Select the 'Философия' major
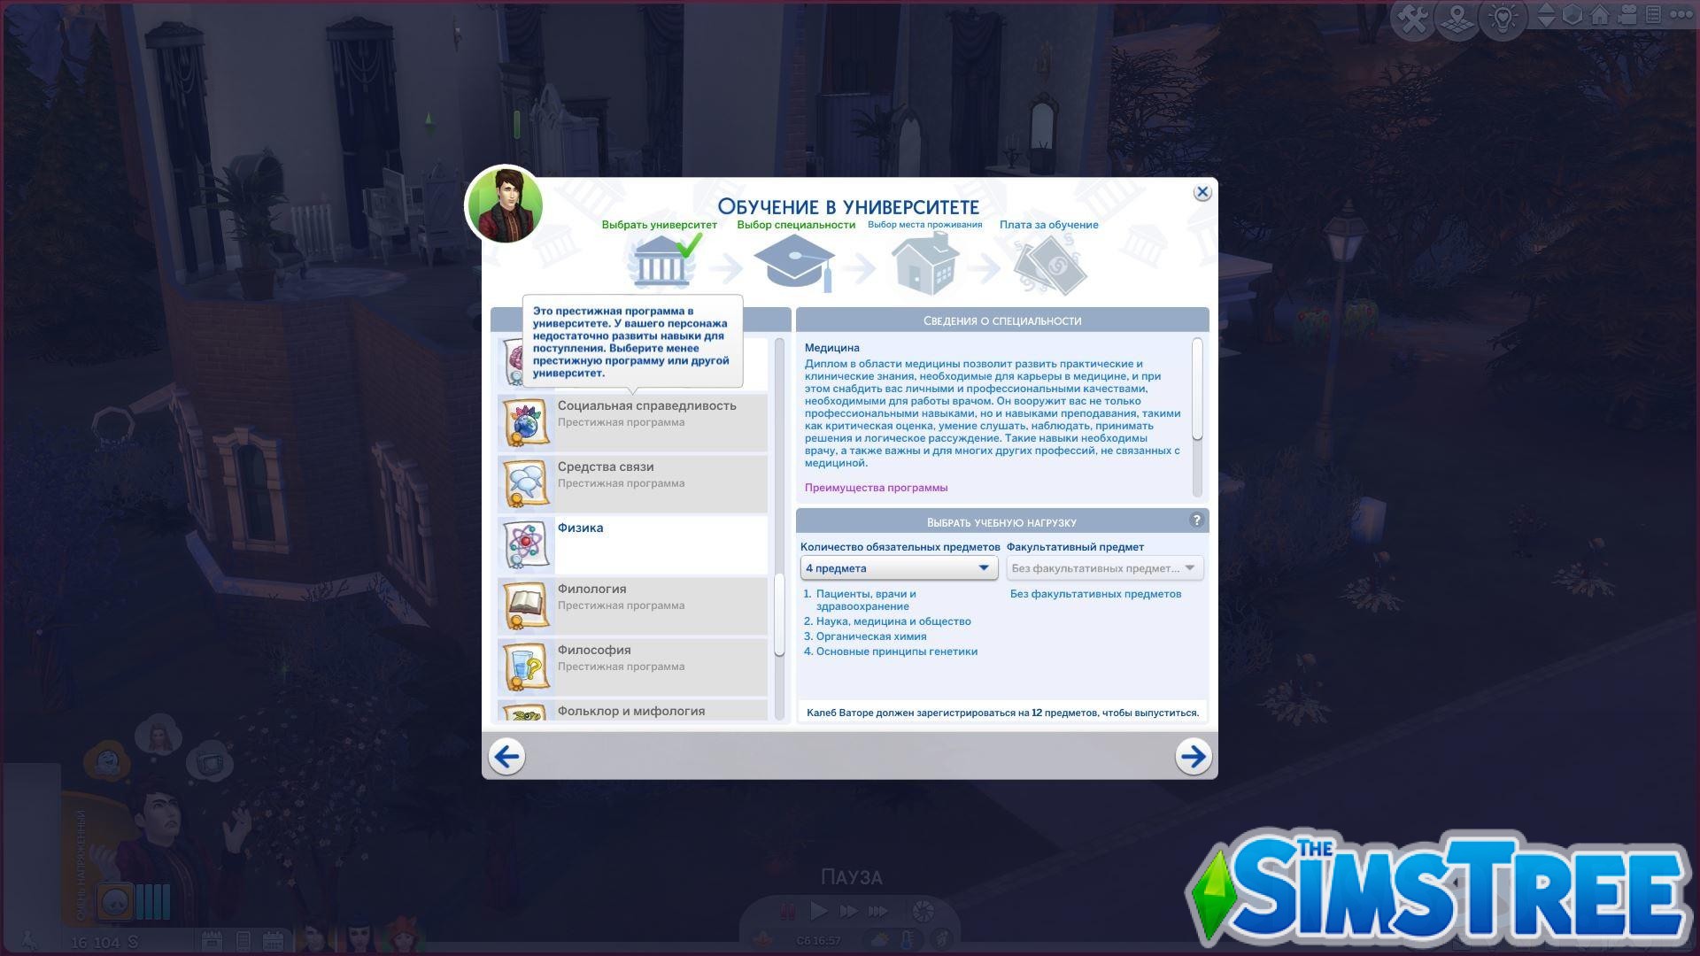The image size is (1700, 956). pyautogui.click(x=632, y=667)
